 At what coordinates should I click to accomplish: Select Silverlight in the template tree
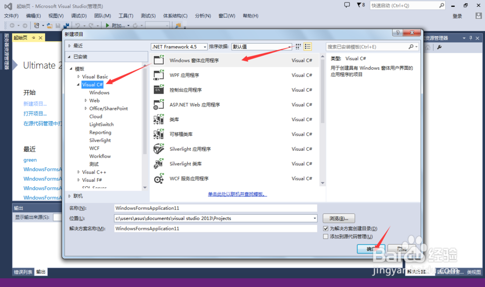100,140
